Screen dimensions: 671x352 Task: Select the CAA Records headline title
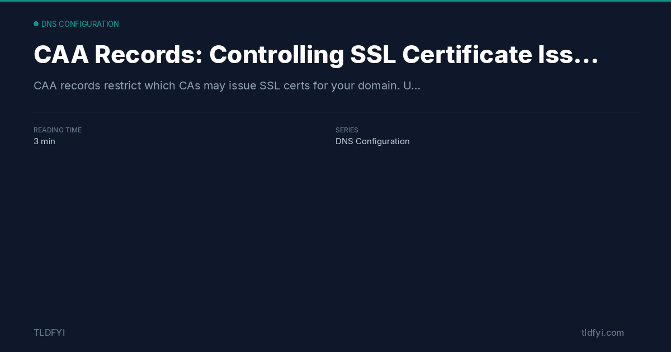click(x=316, y=55)
